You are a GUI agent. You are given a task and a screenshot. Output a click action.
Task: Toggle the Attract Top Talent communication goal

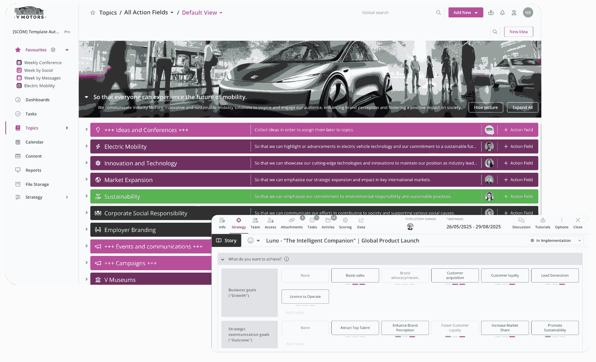(355, 328)
